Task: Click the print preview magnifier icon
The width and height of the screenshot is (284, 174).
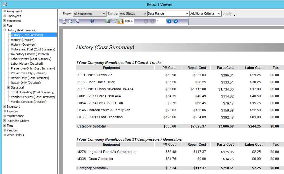Action: pos(64,21)
